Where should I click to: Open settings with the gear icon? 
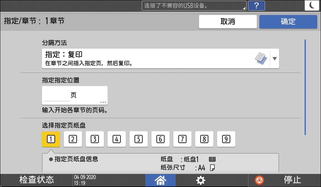201,180
